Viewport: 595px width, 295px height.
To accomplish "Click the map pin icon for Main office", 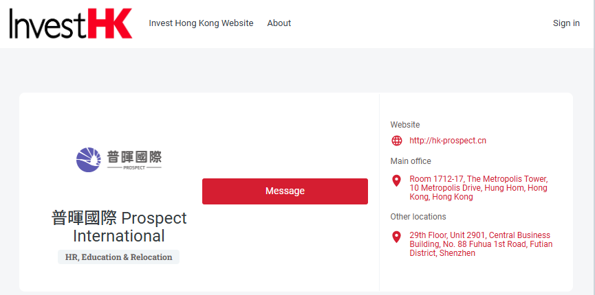I will click(396, 181).
